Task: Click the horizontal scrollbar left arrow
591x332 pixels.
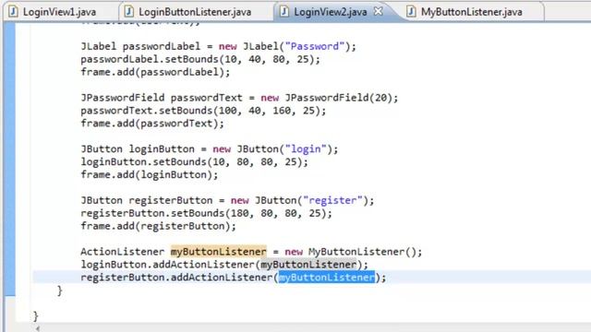Action: (x=38, y=328)
